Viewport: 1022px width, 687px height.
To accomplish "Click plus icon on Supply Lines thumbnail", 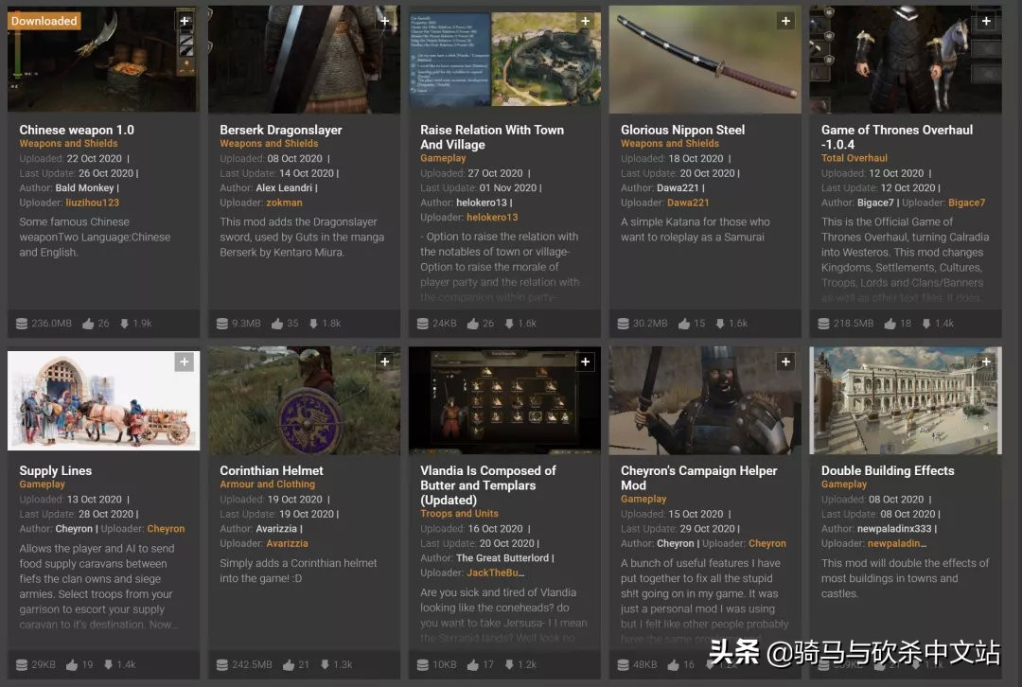I will tap(185, 361).
